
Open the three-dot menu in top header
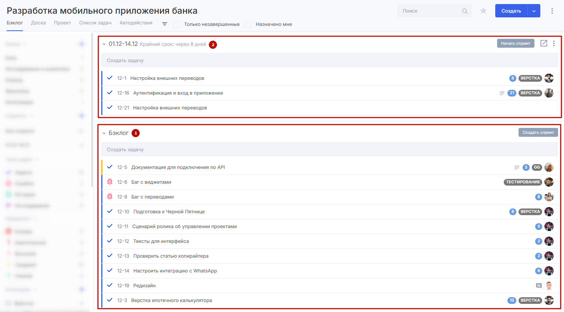click(x=552, y=11)
